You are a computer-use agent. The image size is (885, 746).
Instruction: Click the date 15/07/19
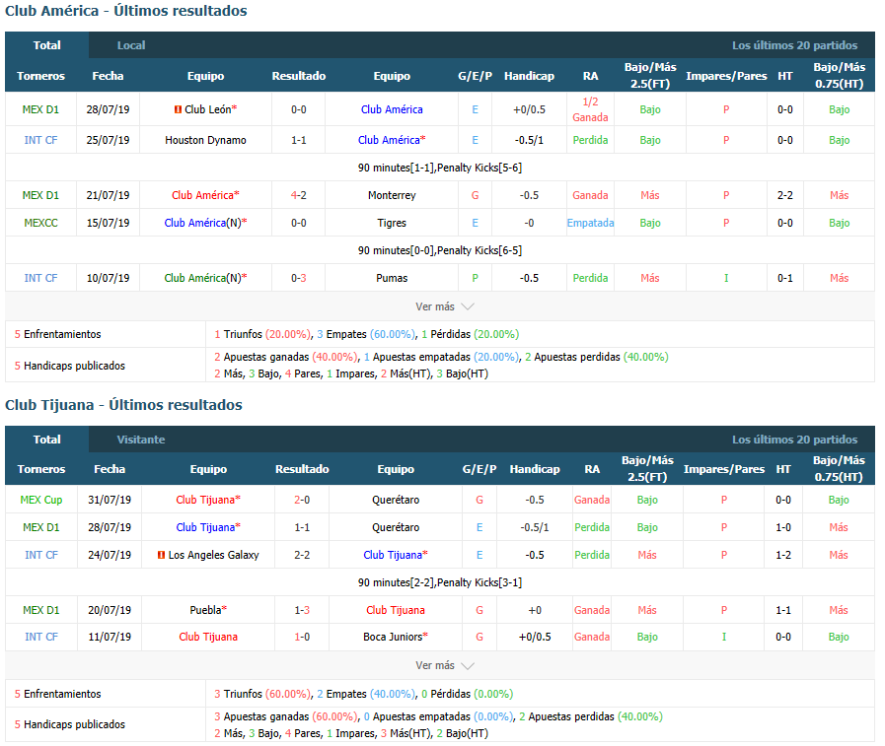pos(108,223)
